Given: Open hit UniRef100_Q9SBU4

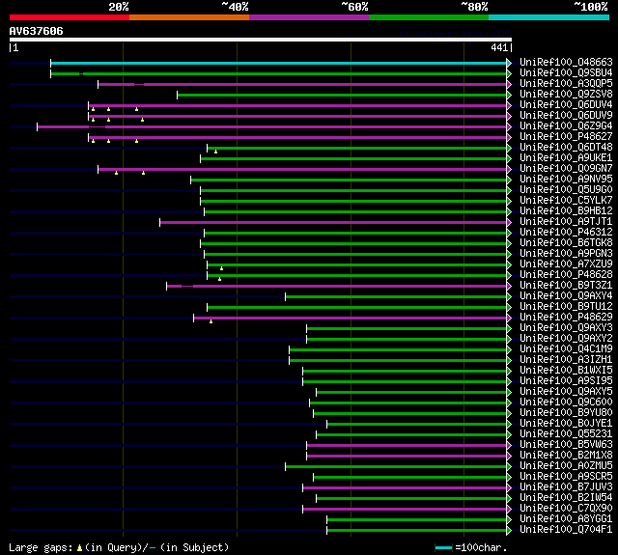Looking at the screenshot, I should click(566, 72).
